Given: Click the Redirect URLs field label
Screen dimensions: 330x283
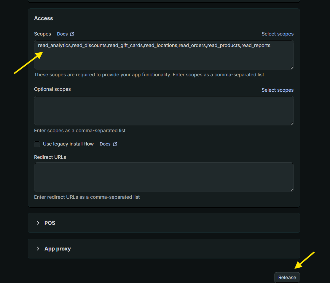Looking at the screenshot, I should [x=50, y=157].
